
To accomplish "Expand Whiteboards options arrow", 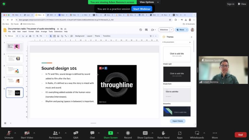I will coord(204,133).
